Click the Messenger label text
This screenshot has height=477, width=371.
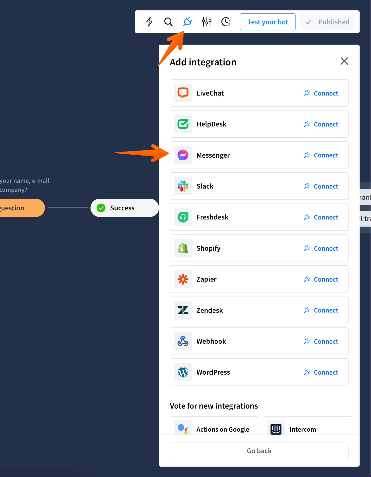[213, 155]
